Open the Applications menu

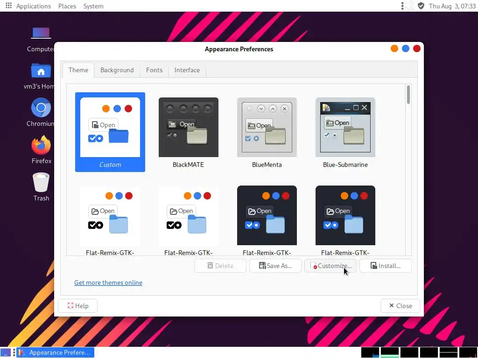(34, 6)
